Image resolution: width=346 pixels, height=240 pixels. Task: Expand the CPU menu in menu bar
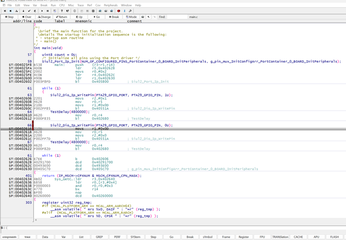[x=62, y=5]
